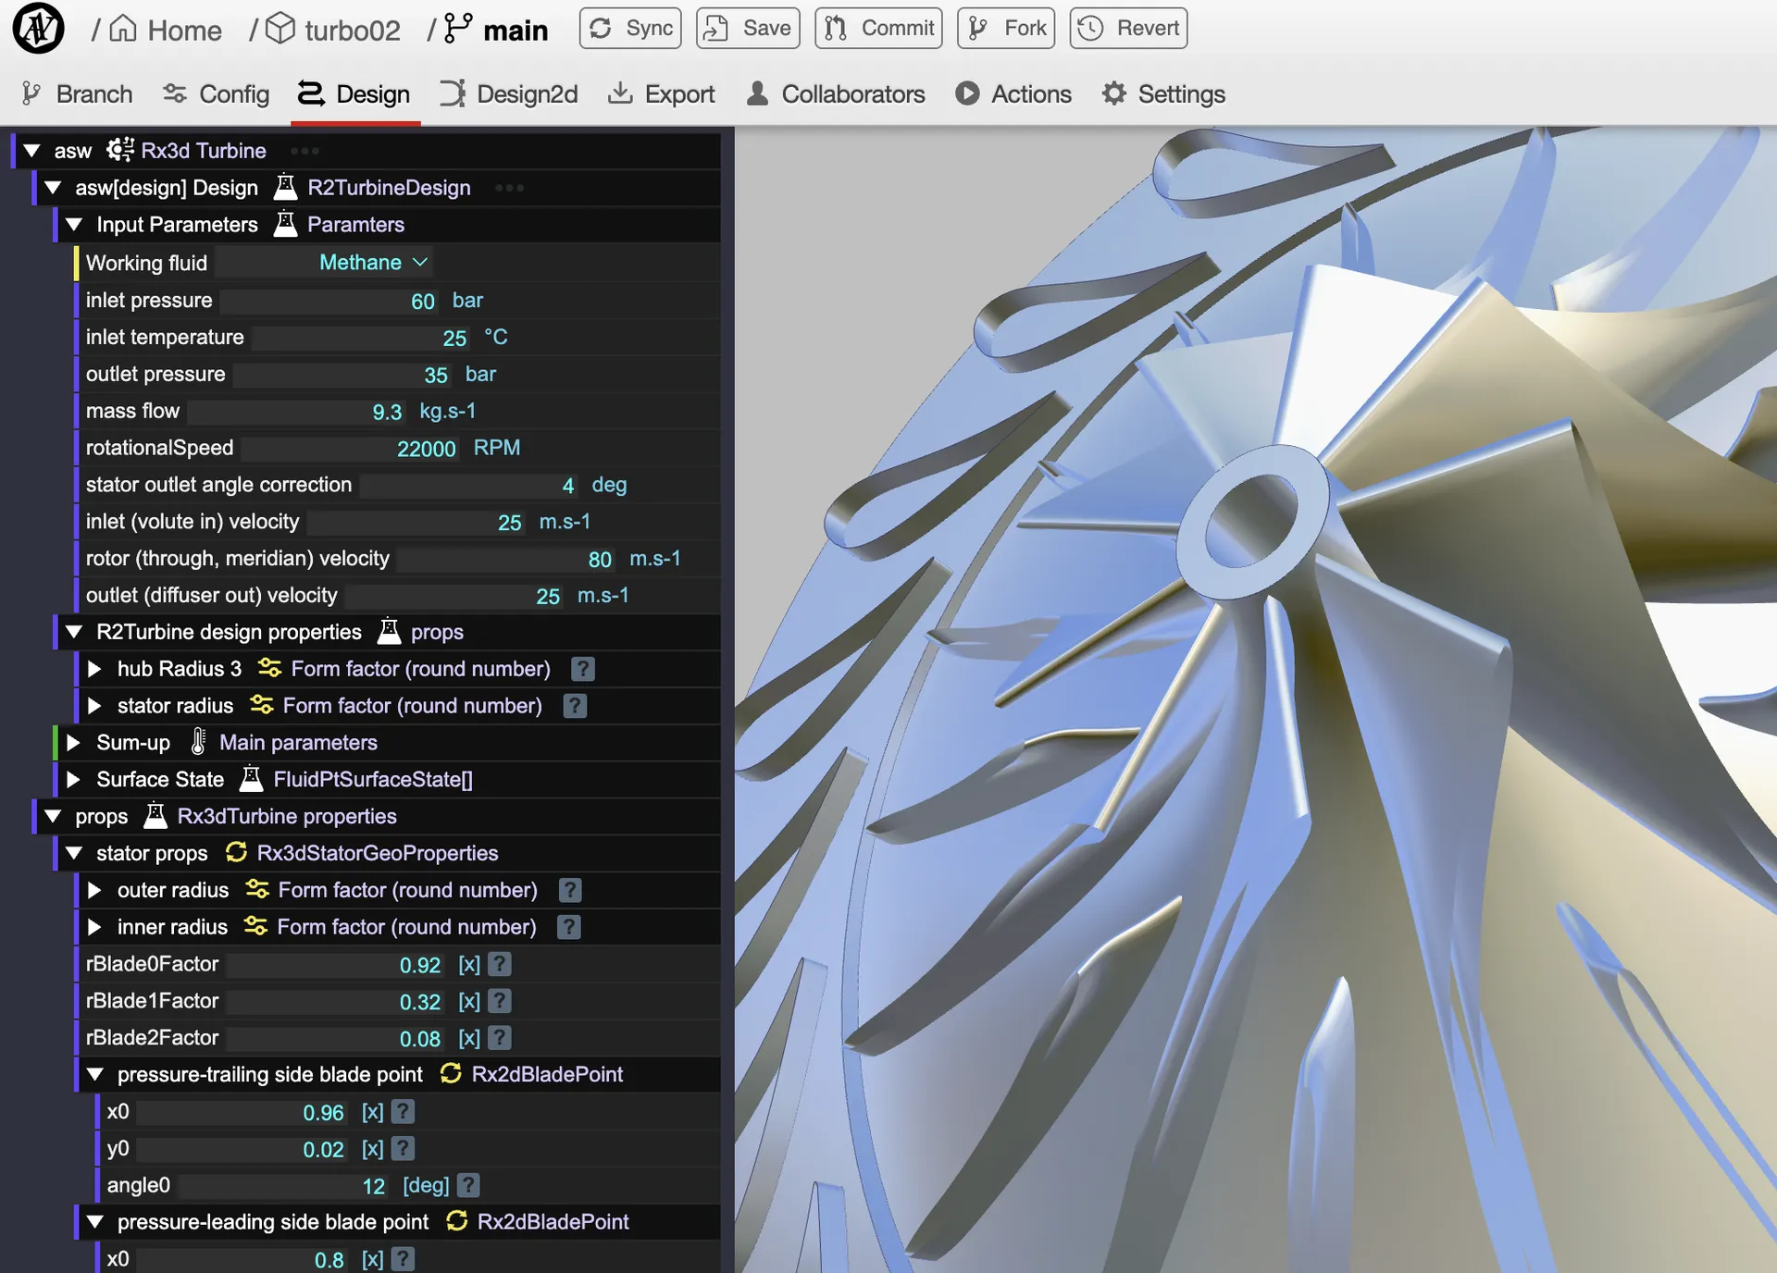Image resolution: width=1777 pixels, height=1273 pixels.
Task: Collapse the Input Parameters section
Action: pos(75,225)
